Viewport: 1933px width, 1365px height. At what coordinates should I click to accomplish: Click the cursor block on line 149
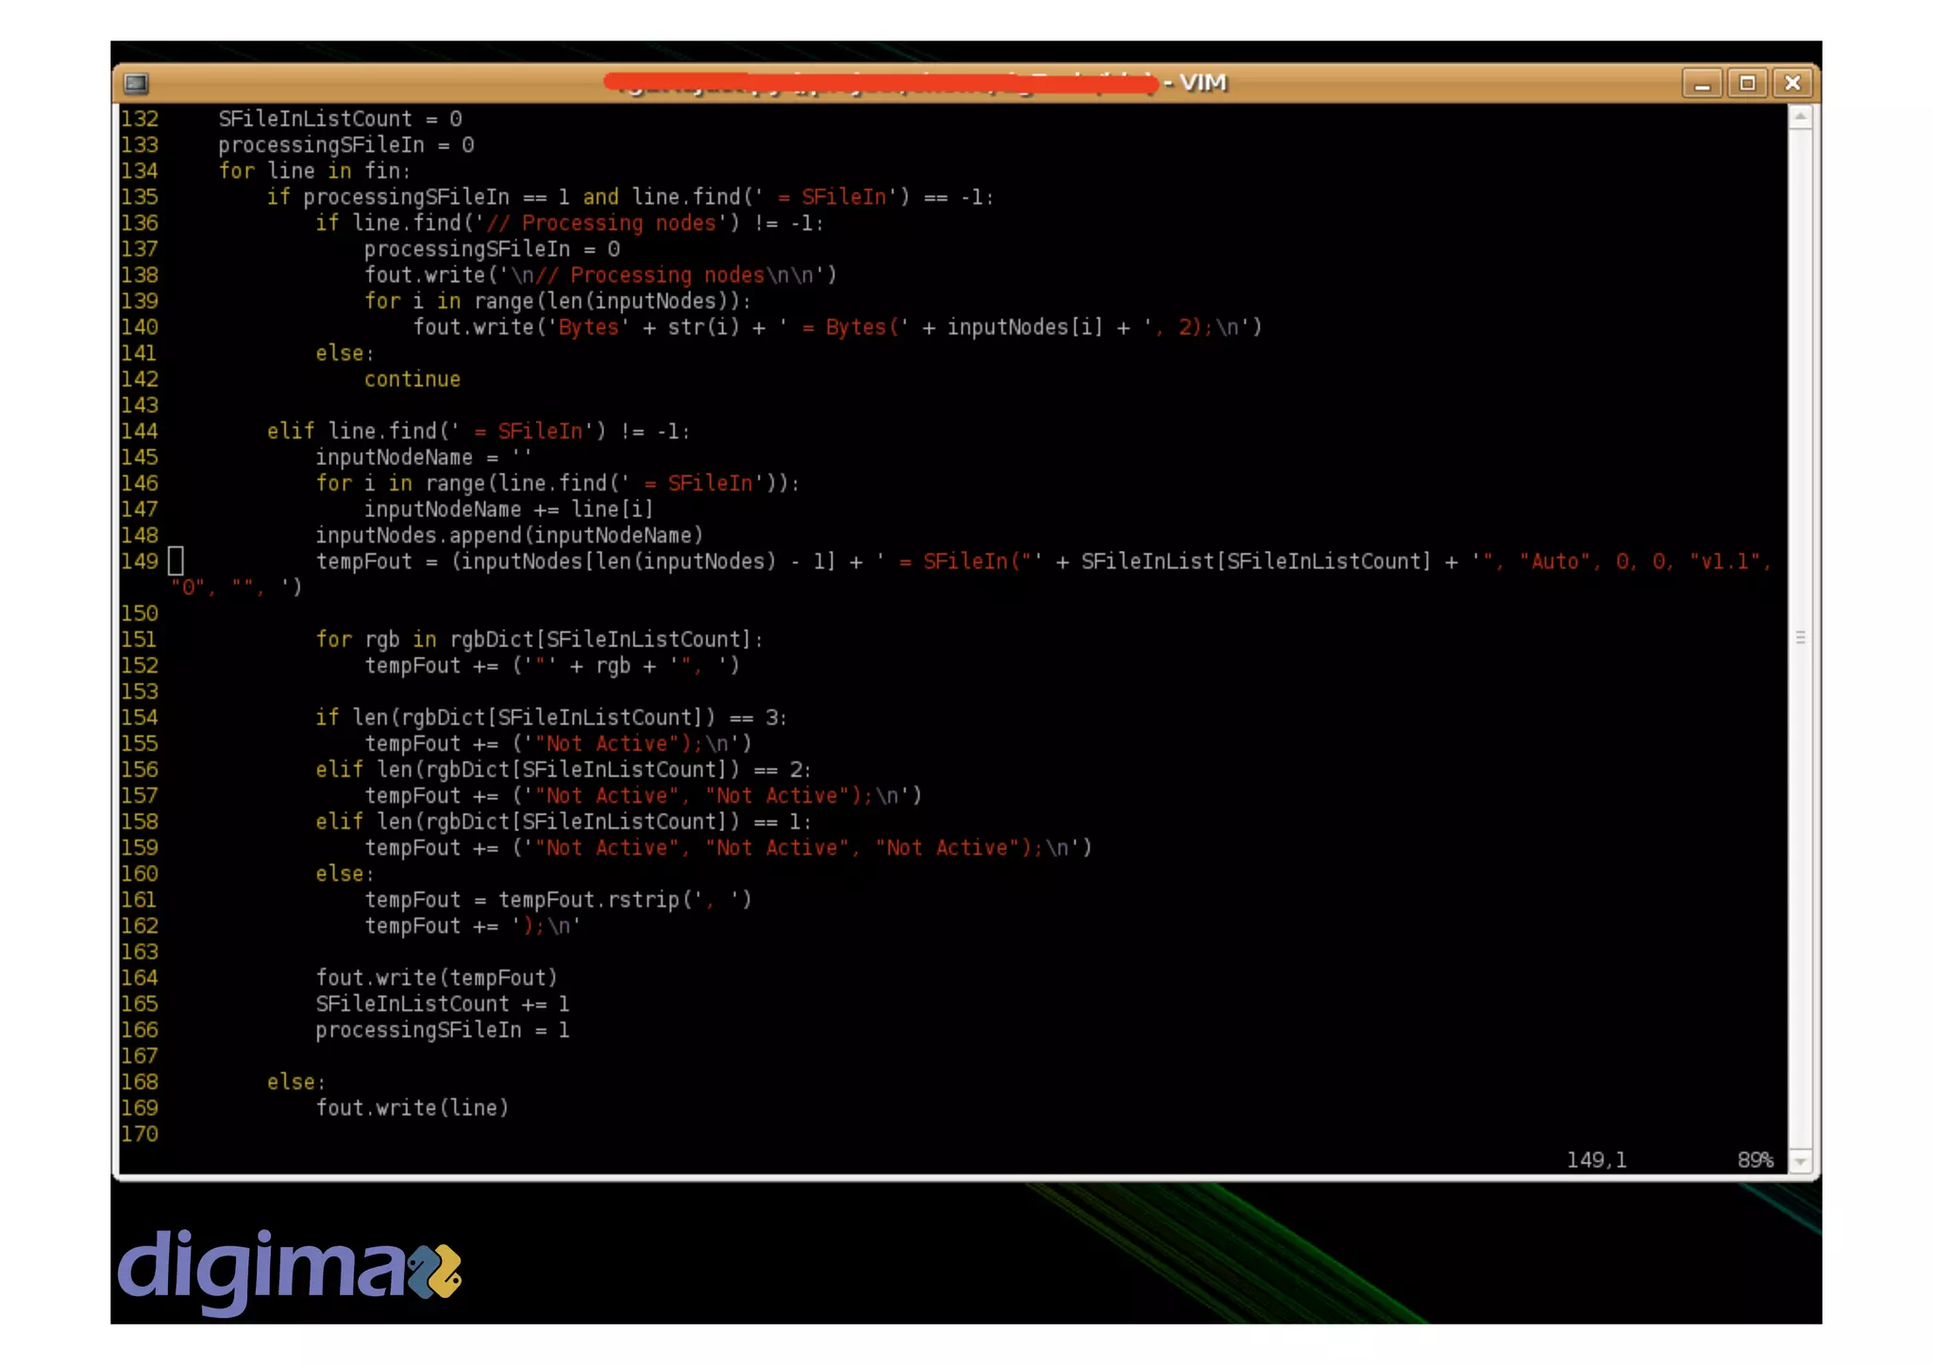tap(176, 561)
